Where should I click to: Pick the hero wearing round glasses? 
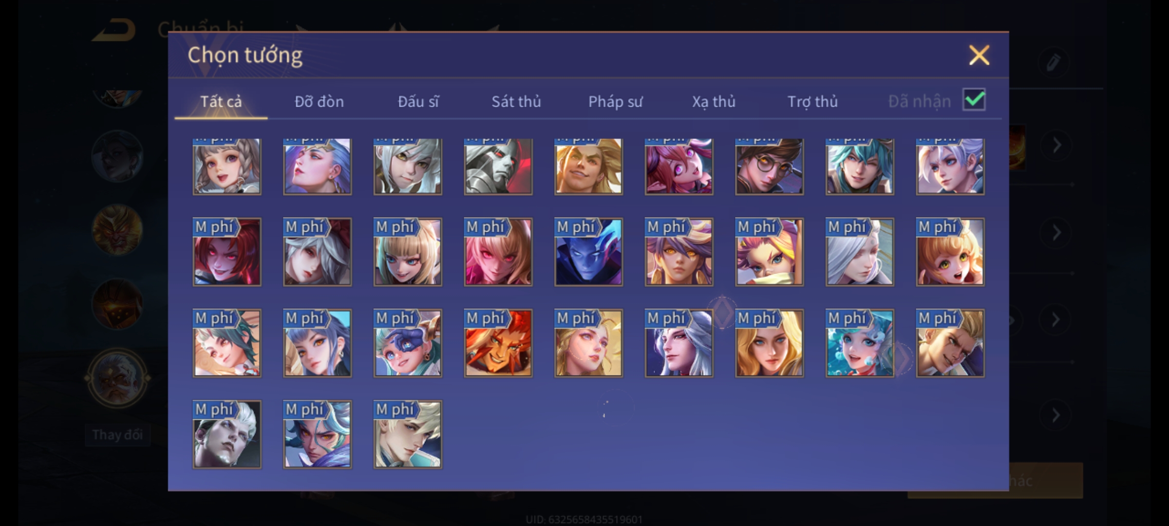coord(769,167)
